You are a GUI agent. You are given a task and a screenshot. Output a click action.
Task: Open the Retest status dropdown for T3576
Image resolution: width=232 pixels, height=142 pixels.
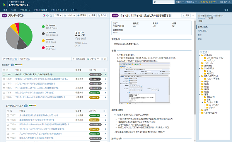[94, 97]
